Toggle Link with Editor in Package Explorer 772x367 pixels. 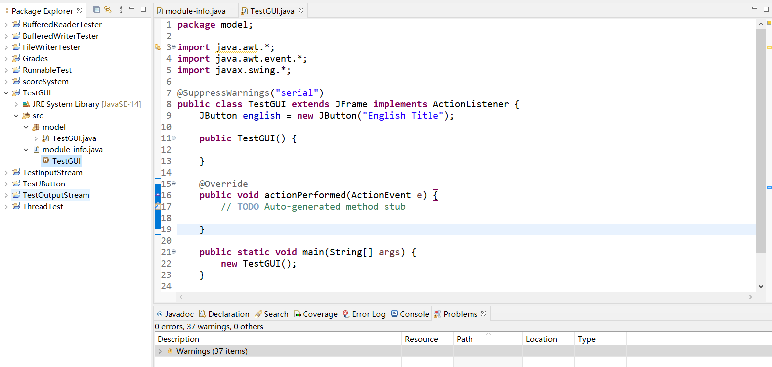108,10
